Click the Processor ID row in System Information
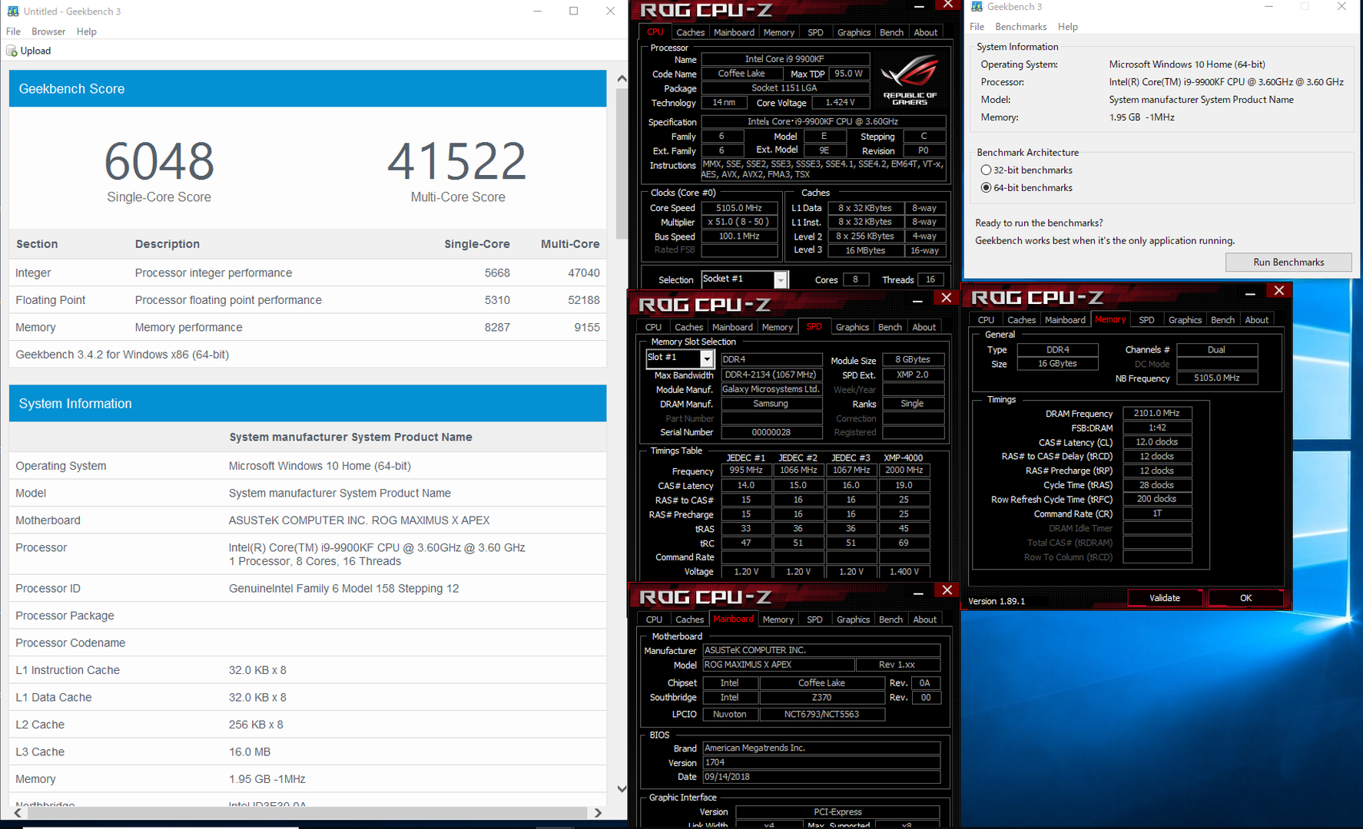Viewport: 1363px width, 829px height. point(307,589)
